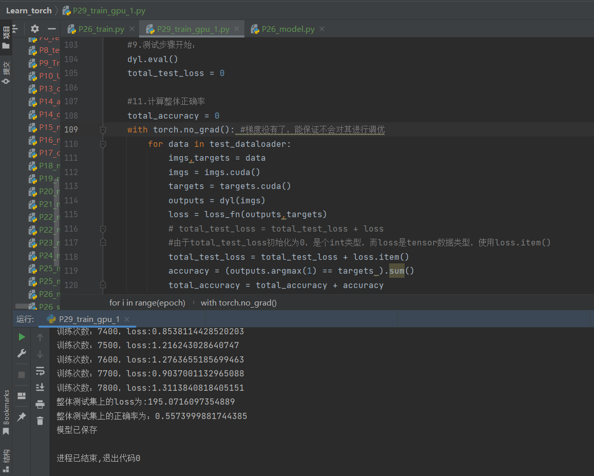Close the P29_train_gpu_1.py editor tab
The height and width of the screenshot is (476, 594).
237,29
